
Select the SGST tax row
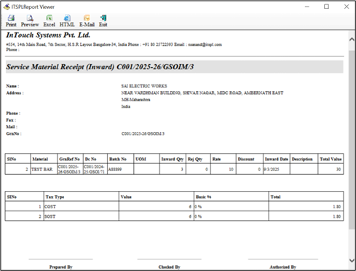tap(174, 216)
